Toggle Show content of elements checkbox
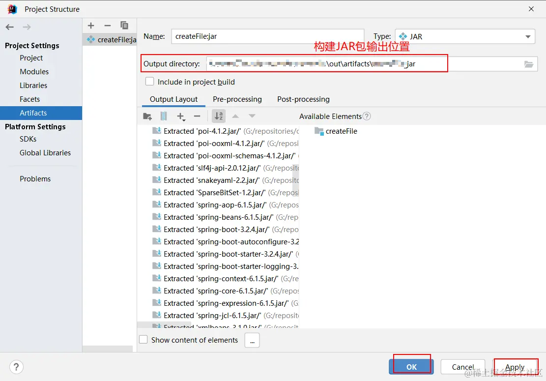 (144, 340)
